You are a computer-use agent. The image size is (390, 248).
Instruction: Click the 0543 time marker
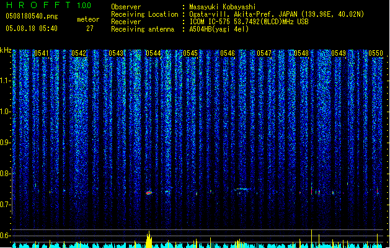116,53
